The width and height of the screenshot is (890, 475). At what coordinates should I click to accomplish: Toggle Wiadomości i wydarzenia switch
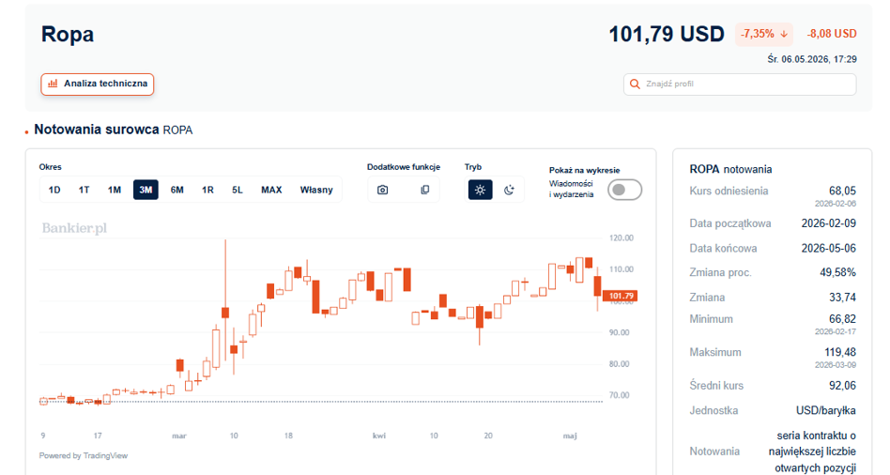624,190
